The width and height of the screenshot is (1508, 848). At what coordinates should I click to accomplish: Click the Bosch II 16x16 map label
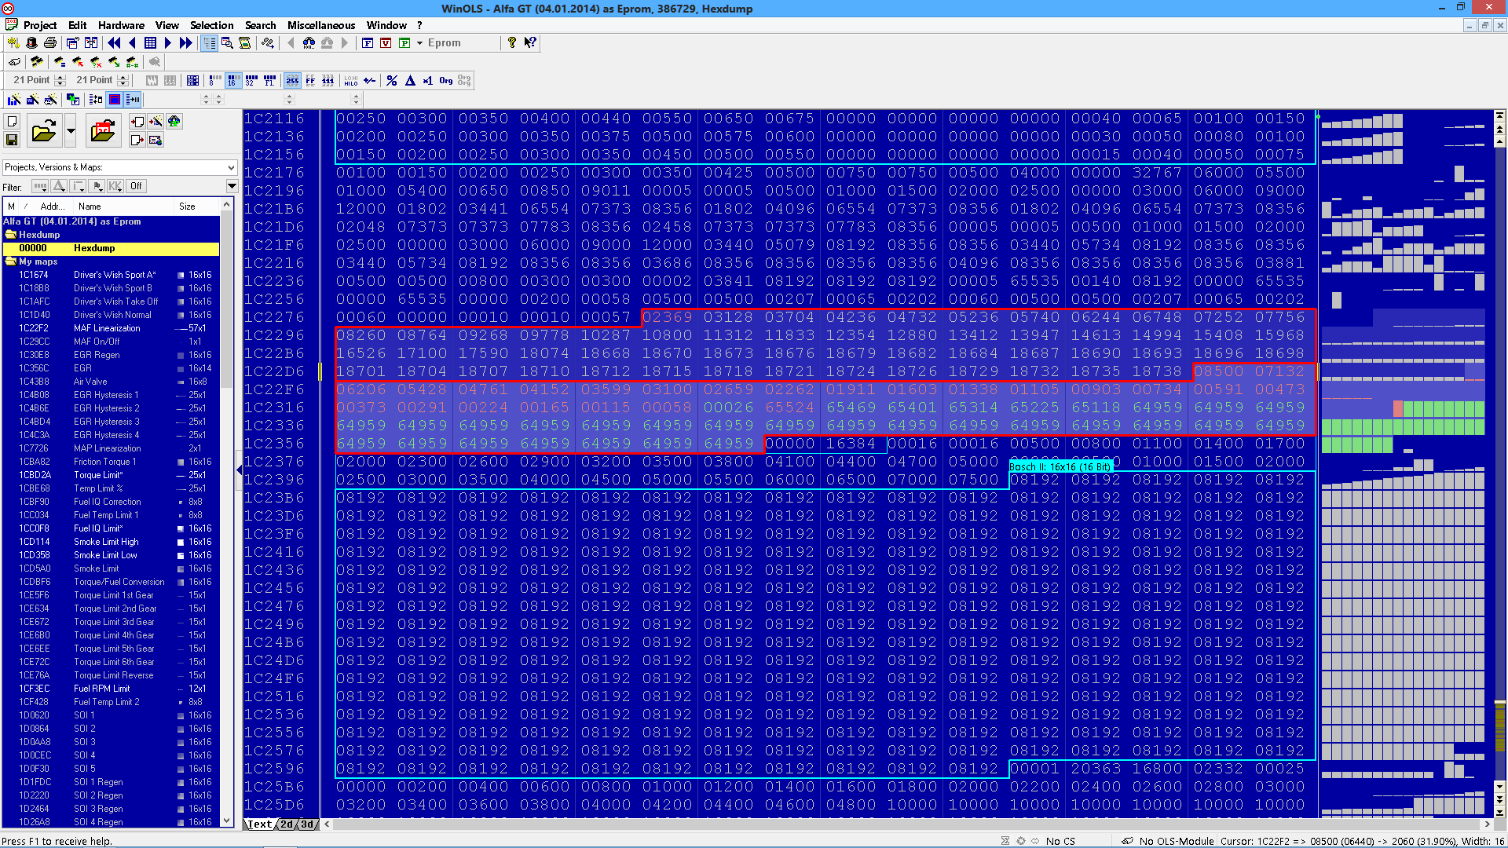[x=1060, y=466]
